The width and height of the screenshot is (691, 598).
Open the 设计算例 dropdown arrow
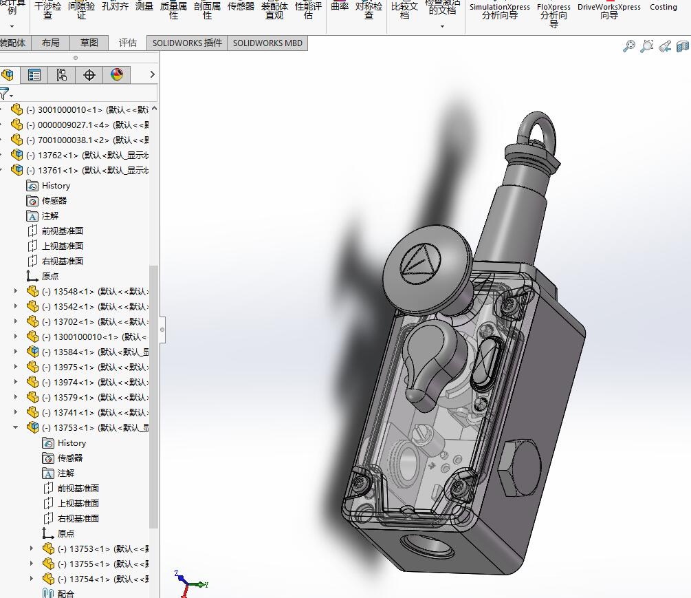[x=12, y=26]
